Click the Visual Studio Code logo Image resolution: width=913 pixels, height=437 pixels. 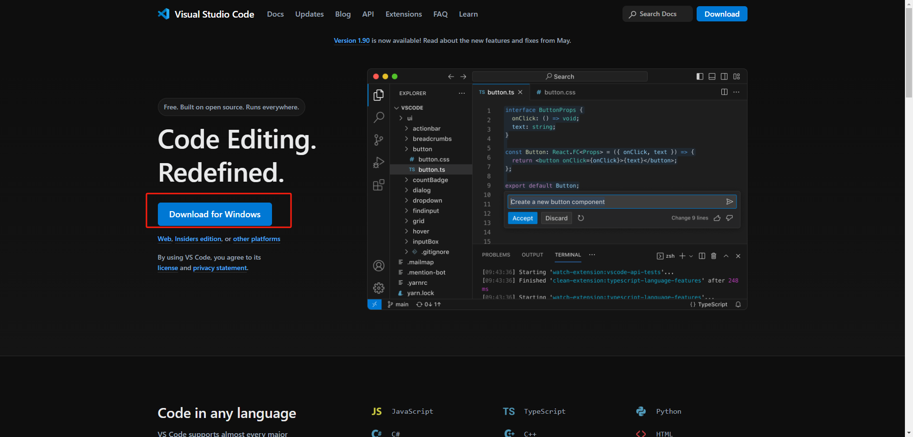[x=164, y=14]
